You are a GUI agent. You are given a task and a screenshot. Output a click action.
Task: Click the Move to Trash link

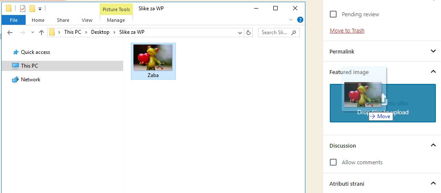[x=347, y=31]
